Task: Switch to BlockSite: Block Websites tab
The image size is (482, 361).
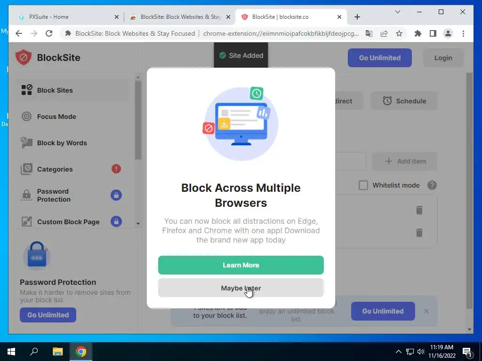Action: pos(180,17)
